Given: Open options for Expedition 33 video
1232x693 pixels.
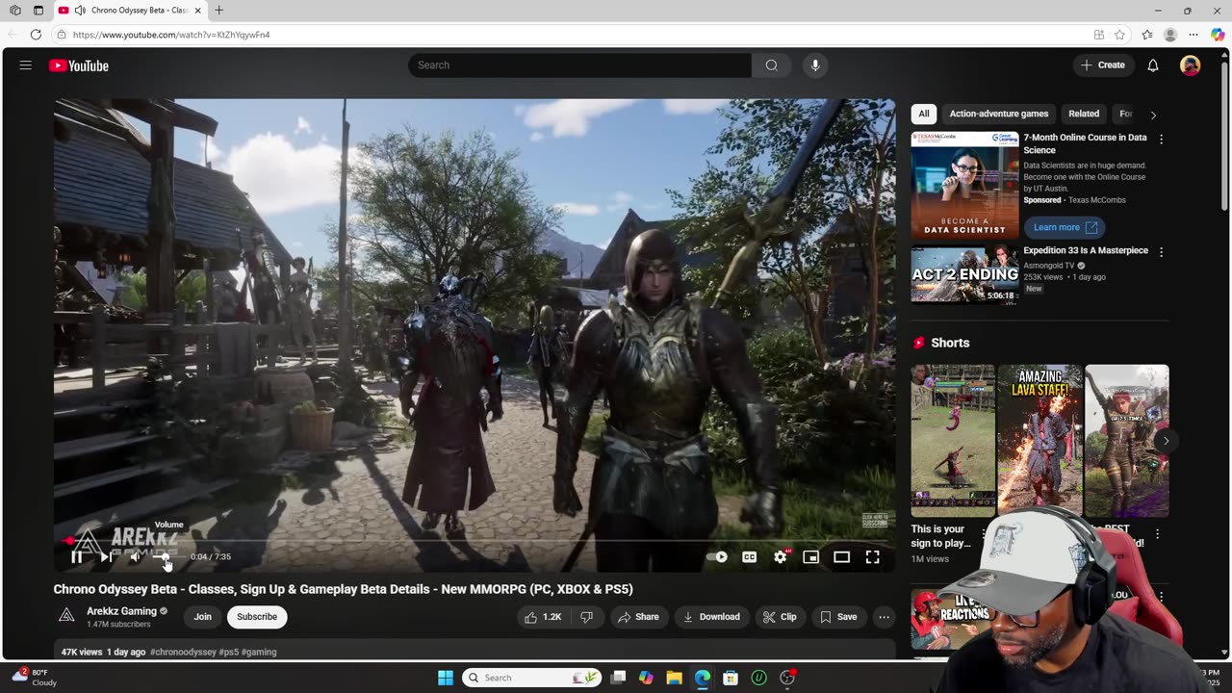Looking at the screenshot, I should pos(1161,252).
